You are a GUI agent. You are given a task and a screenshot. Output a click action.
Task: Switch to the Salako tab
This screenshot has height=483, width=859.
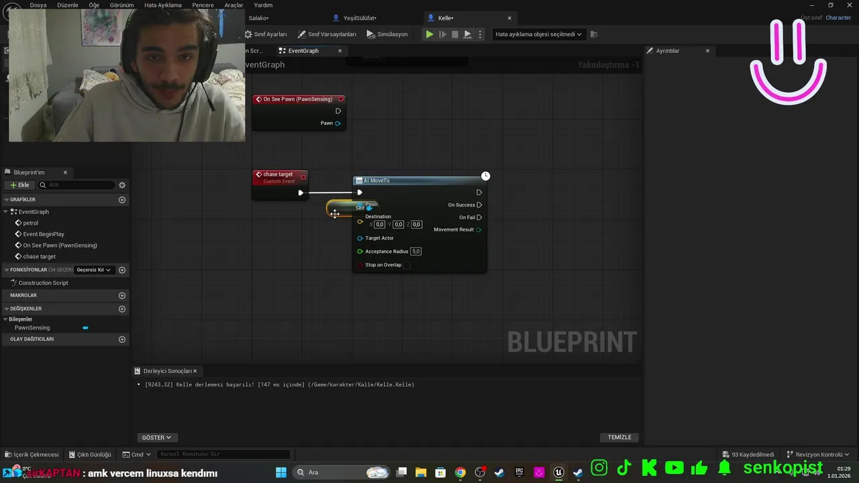click(258, 18)
